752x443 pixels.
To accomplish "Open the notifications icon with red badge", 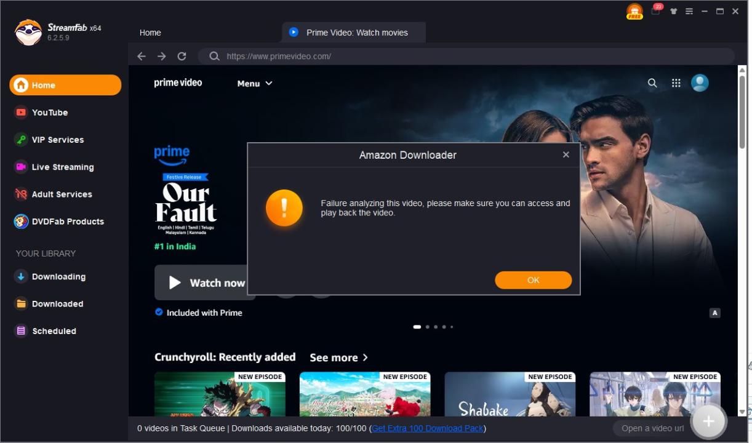I will click(656, 10).
